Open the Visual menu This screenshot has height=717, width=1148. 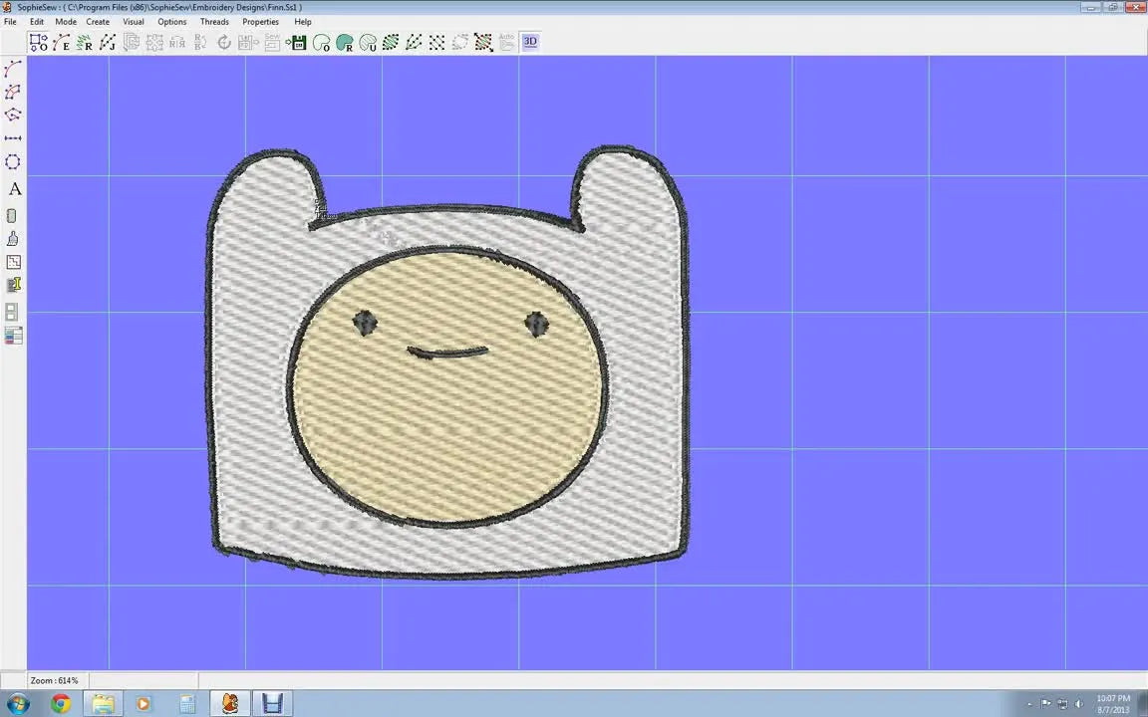pos(134,22)
